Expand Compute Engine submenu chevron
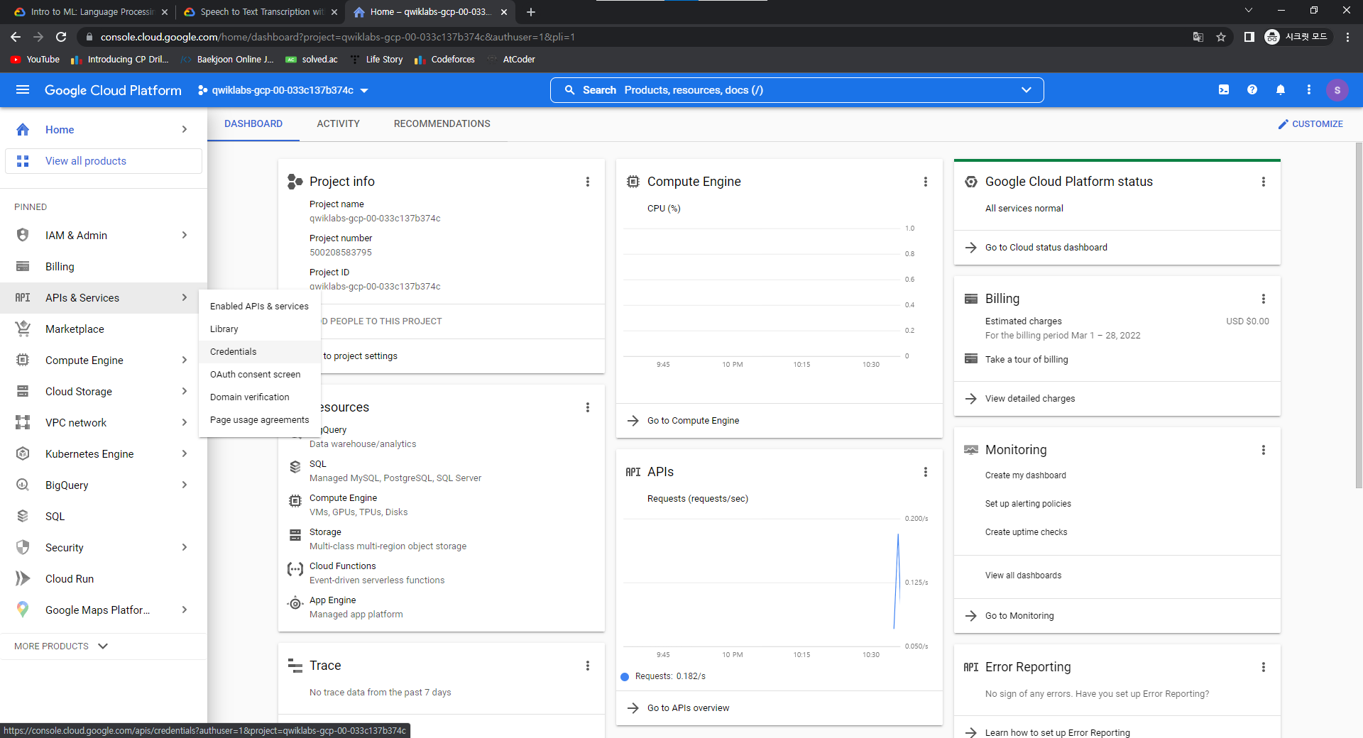Screen dimensions: 1363x738 tap(185, 360)
